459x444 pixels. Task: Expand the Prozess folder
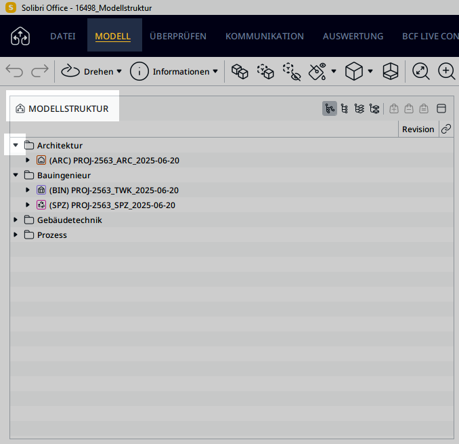point(16,235)
